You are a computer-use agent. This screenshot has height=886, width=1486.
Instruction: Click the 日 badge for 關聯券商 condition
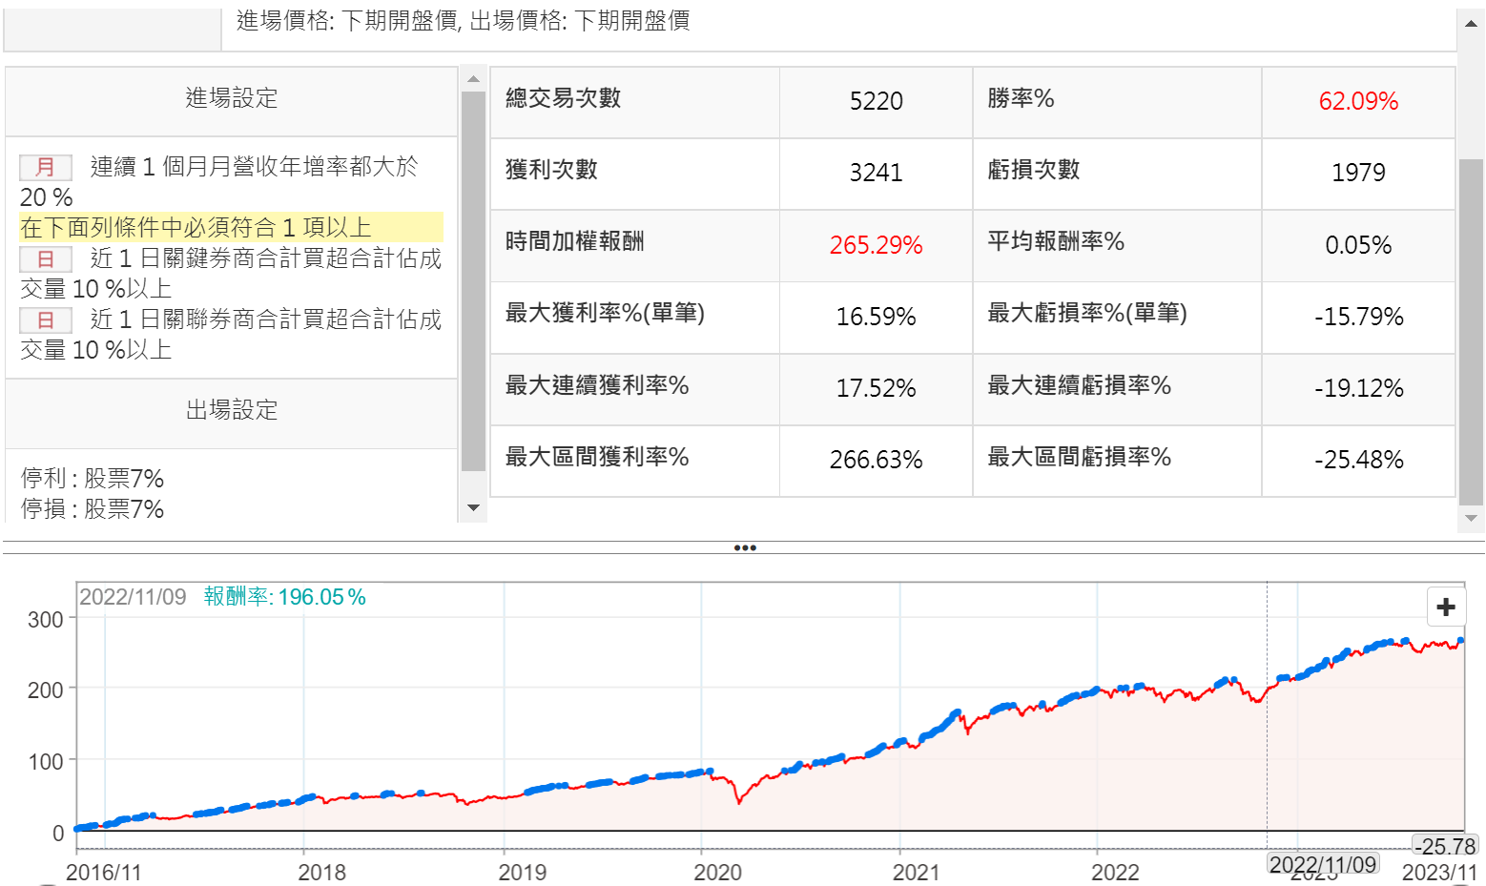(x=46, y=320)
